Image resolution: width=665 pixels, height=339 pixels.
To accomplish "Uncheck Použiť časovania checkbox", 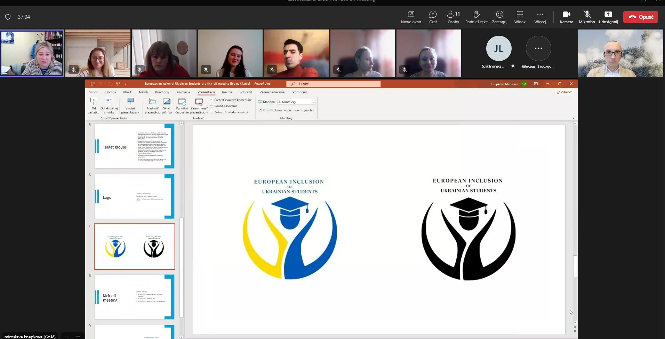I will click(211, 106).
